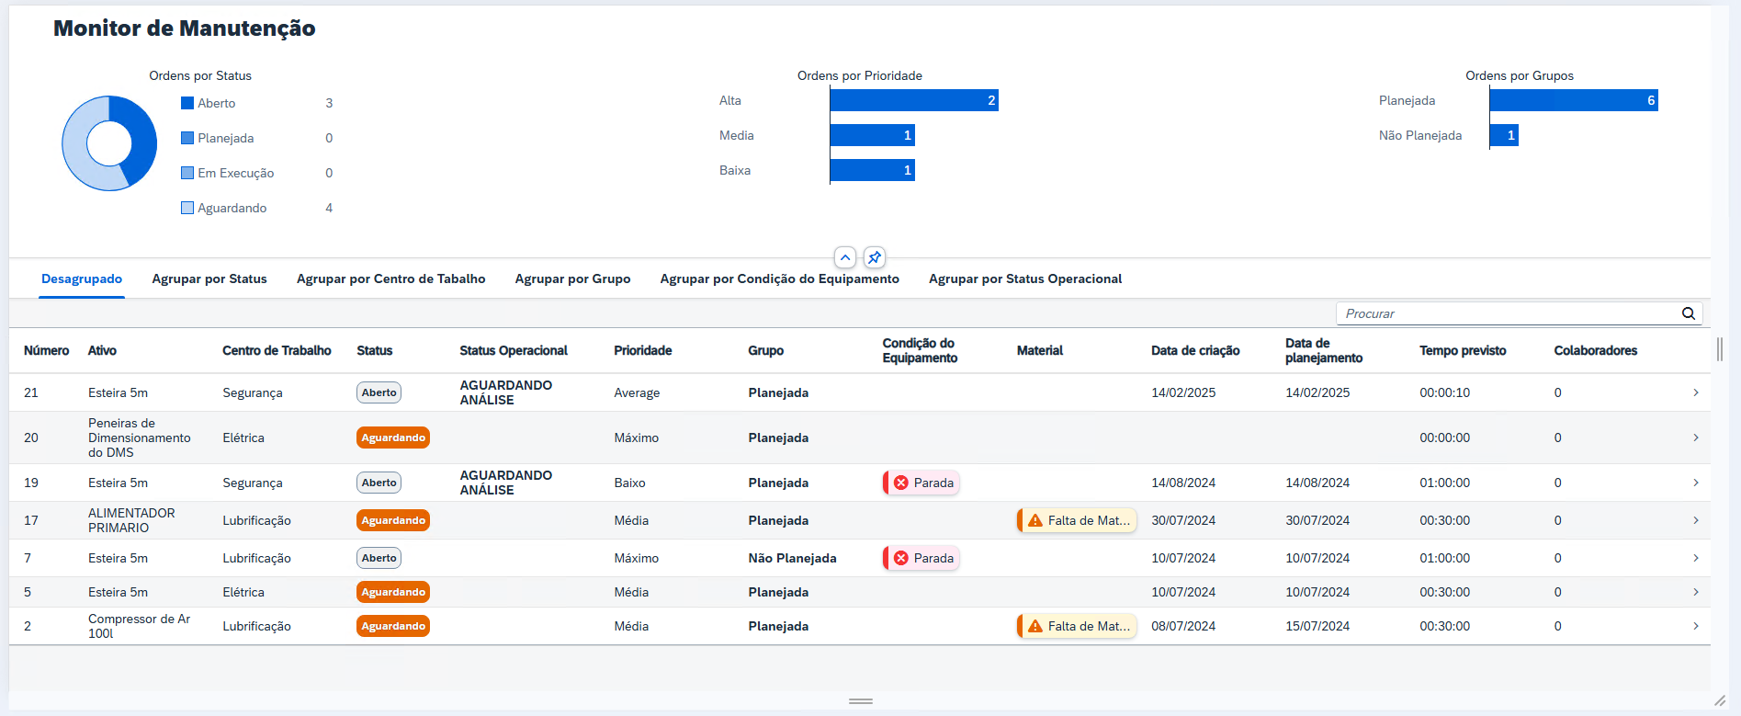Click the Alta priority bar in chart

tap(913, 100)
